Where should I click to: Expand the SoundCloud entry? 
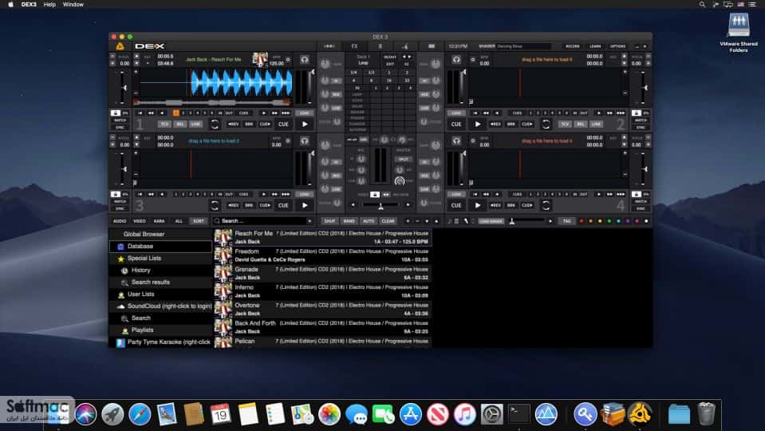[x=161, y=306]
